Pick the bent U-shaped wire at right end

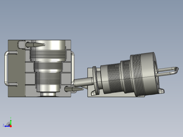pos(167,71)
